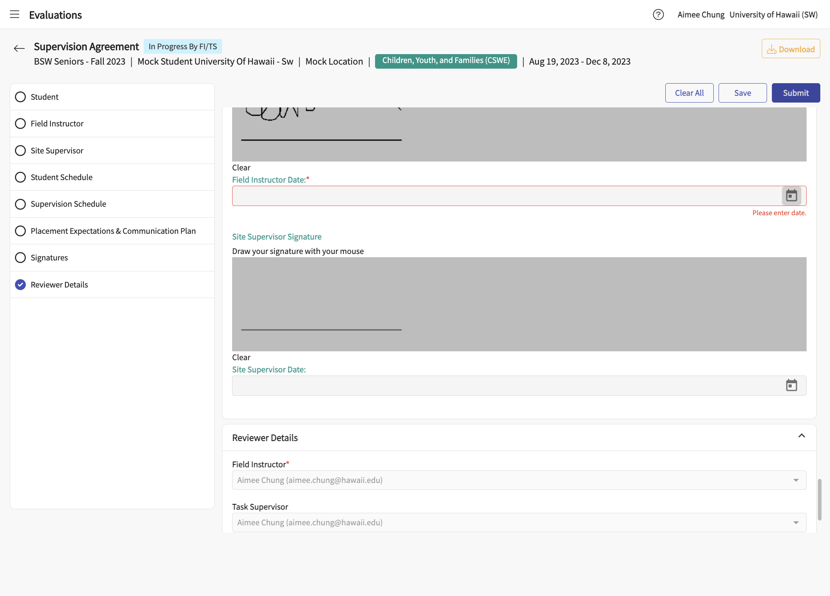Viewport: 830px width, 596px height.
Task: Select the Student section
Action: coord(112,97)
